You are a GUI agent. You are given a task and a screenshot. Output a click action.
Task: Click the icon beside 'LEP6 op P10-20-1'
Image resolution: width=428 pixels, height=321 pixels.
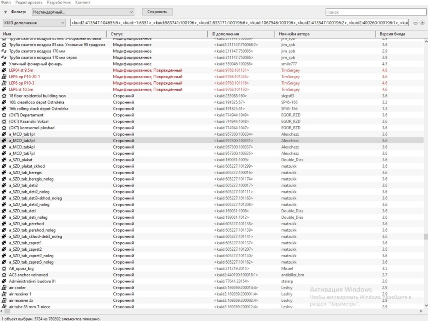point(4,77)
